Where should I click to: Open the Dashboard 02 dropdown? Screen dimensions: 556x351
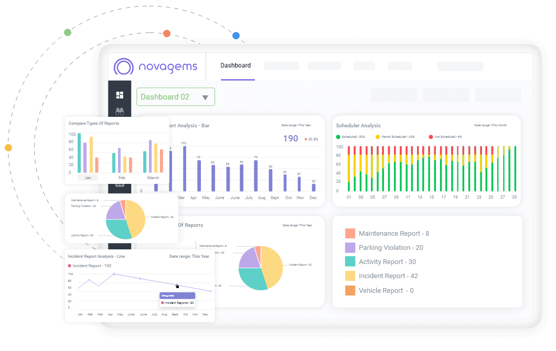pos(176,97)
